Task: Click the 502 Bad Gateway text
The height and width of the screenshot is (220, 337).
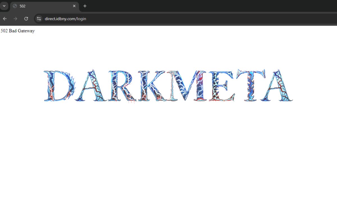Action: (18, 31)
